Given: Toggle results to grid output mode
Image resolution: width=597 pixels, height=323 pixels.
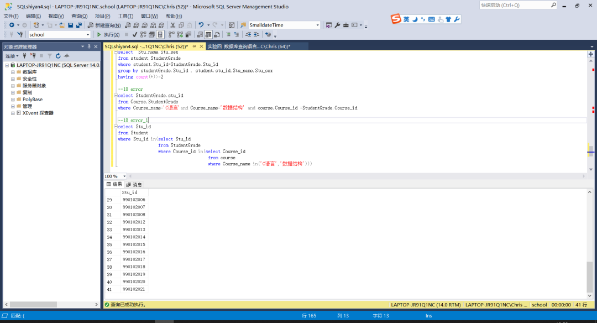Looking at the screenshot, I should (208, 35).
